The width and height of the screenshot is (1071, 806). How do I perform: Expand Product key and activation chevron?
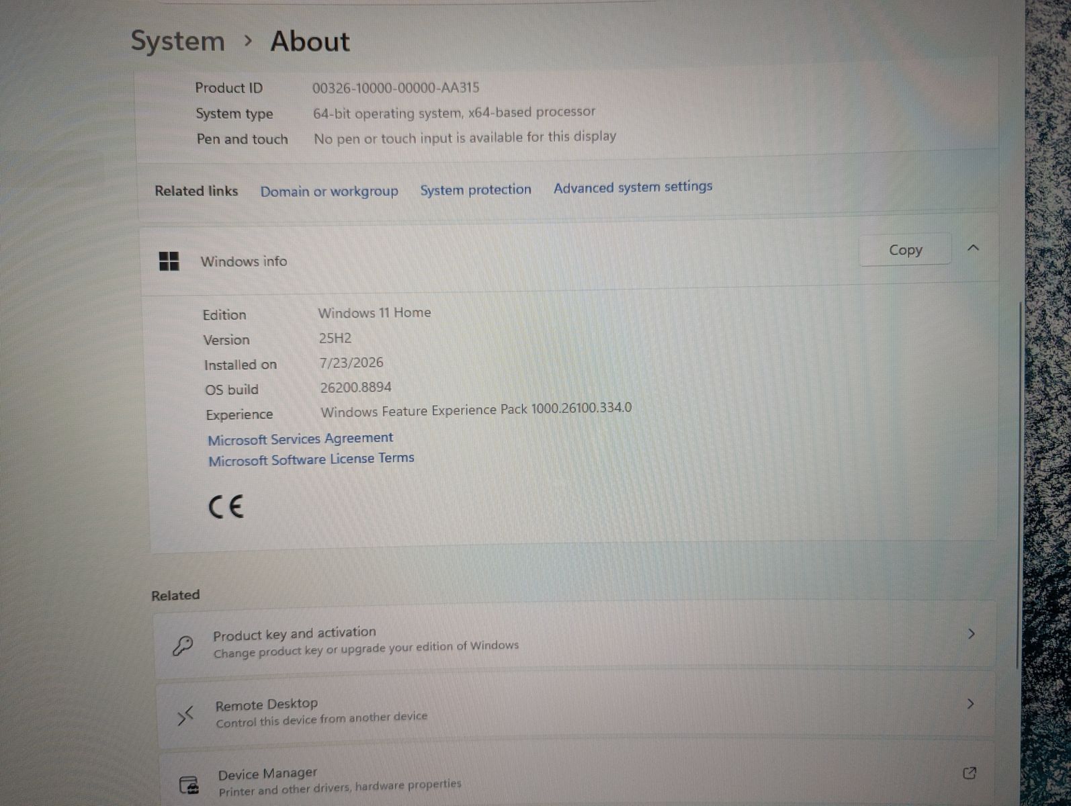coord(971,634)
